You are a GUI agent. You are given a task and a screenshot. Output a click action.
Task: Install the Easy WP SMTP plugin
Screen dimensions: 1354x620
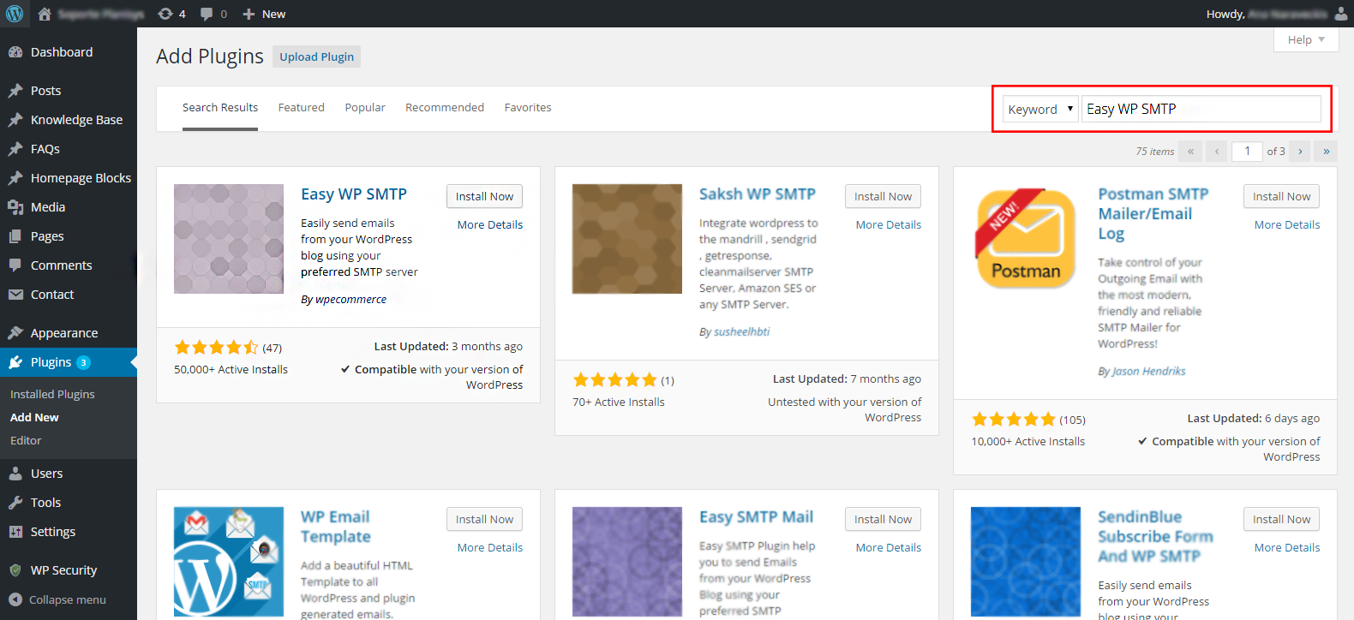(484, 196)
